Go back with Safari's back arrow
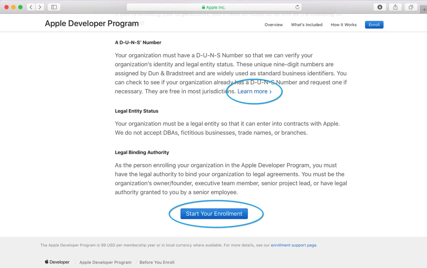427x268 pixels. pos(31,7)
